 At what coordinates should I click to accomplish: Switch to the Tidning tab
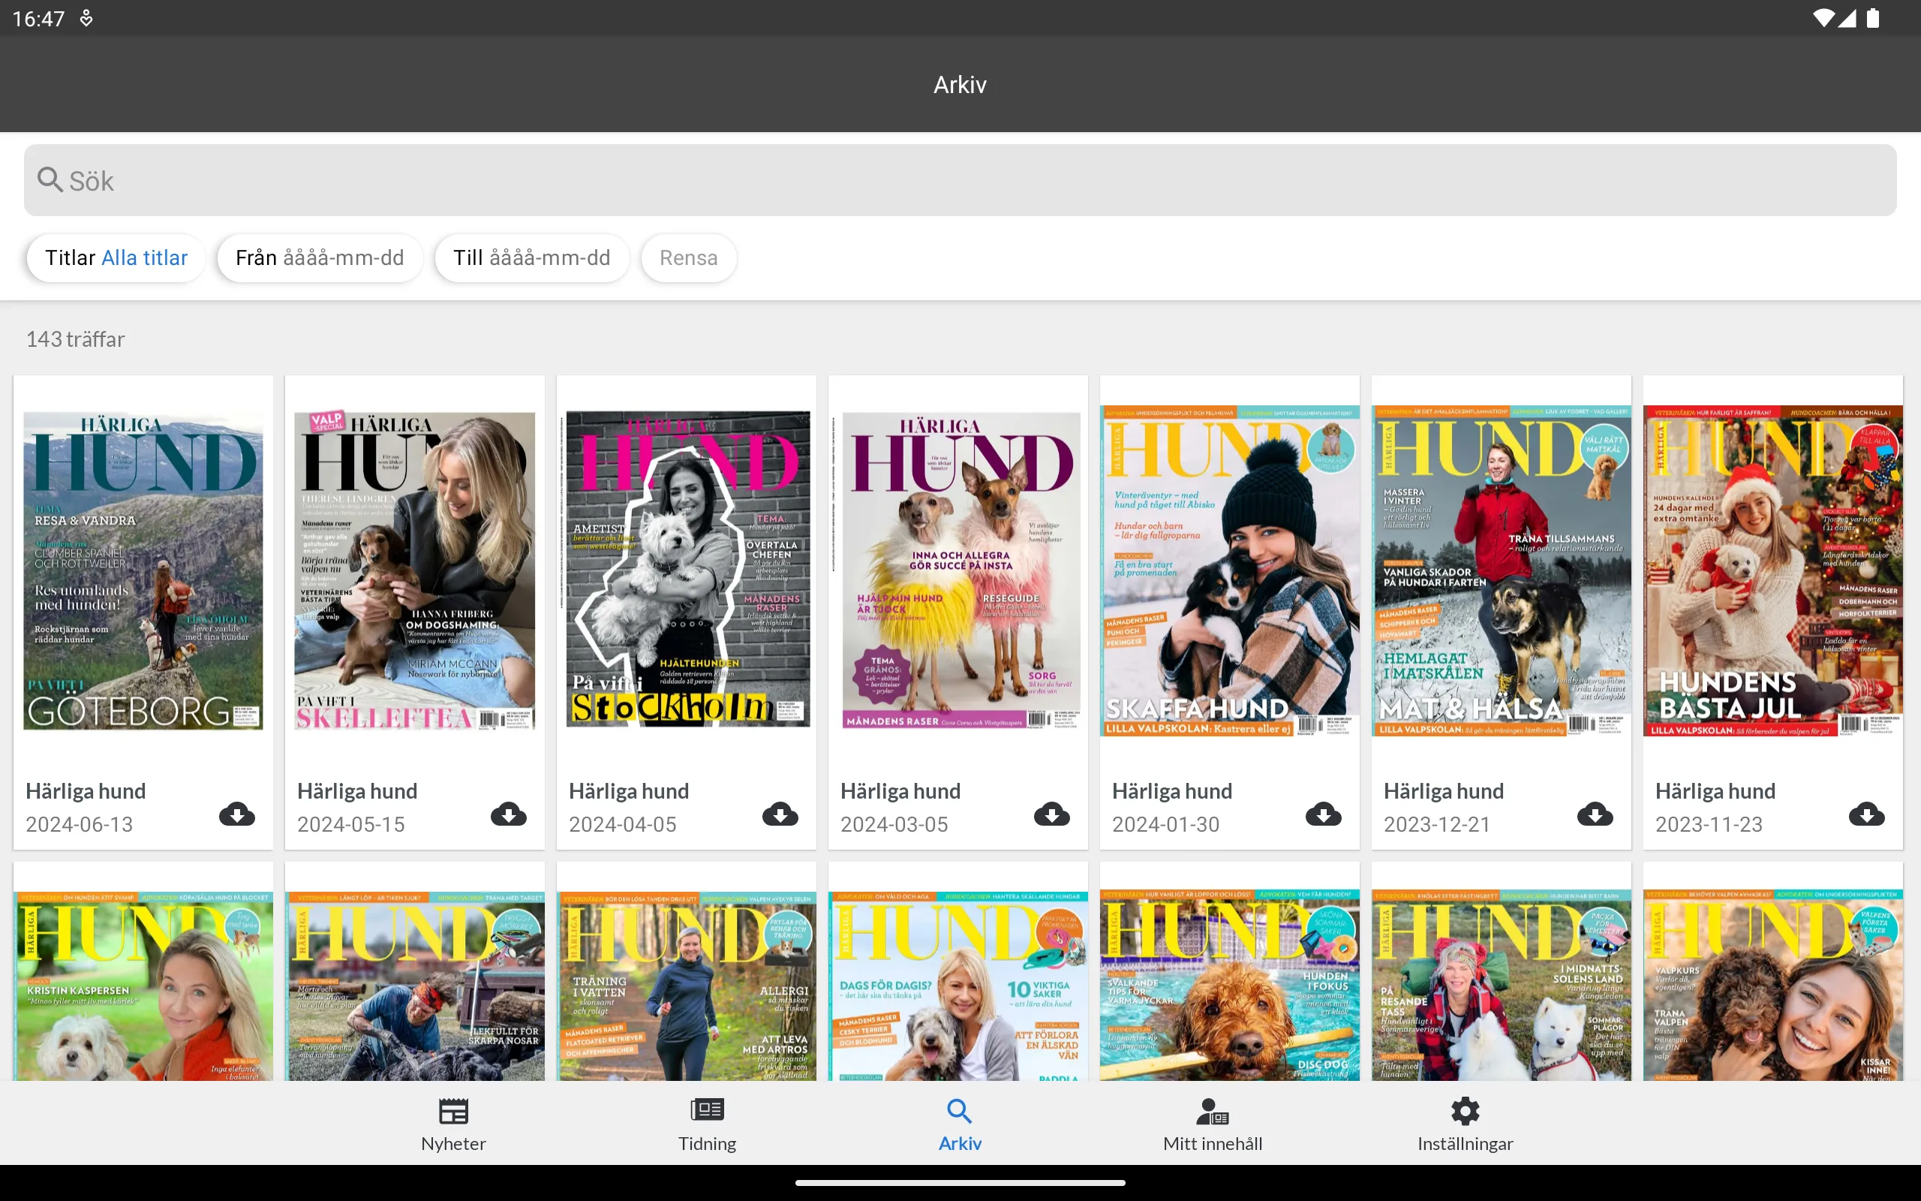(x=706, y=1125)
